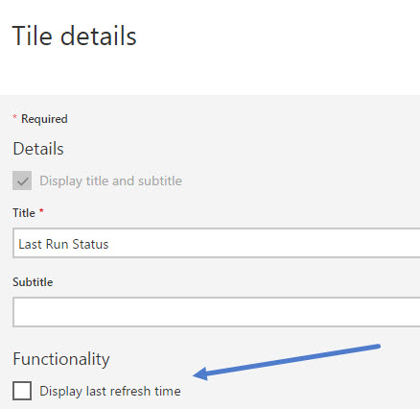
Task: Click the Title field label
Action: (x=24, y=213)
